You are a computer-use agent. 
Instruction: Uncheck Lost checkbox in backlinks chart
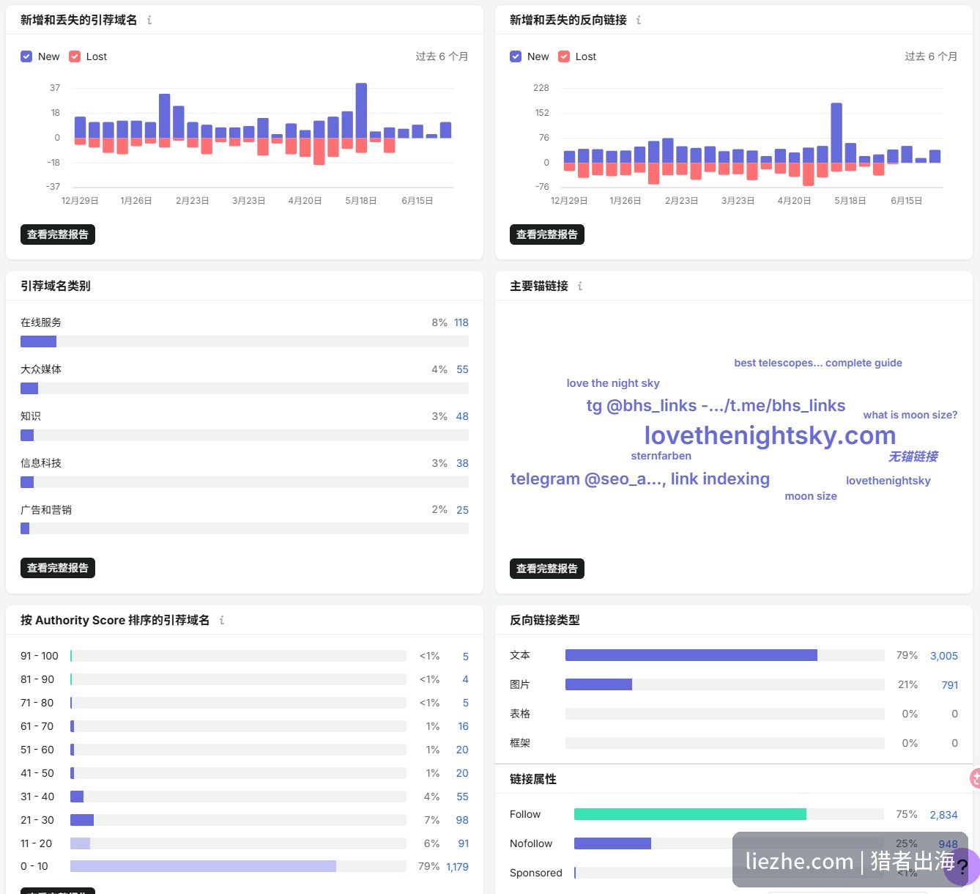click(x=564, y=56)
